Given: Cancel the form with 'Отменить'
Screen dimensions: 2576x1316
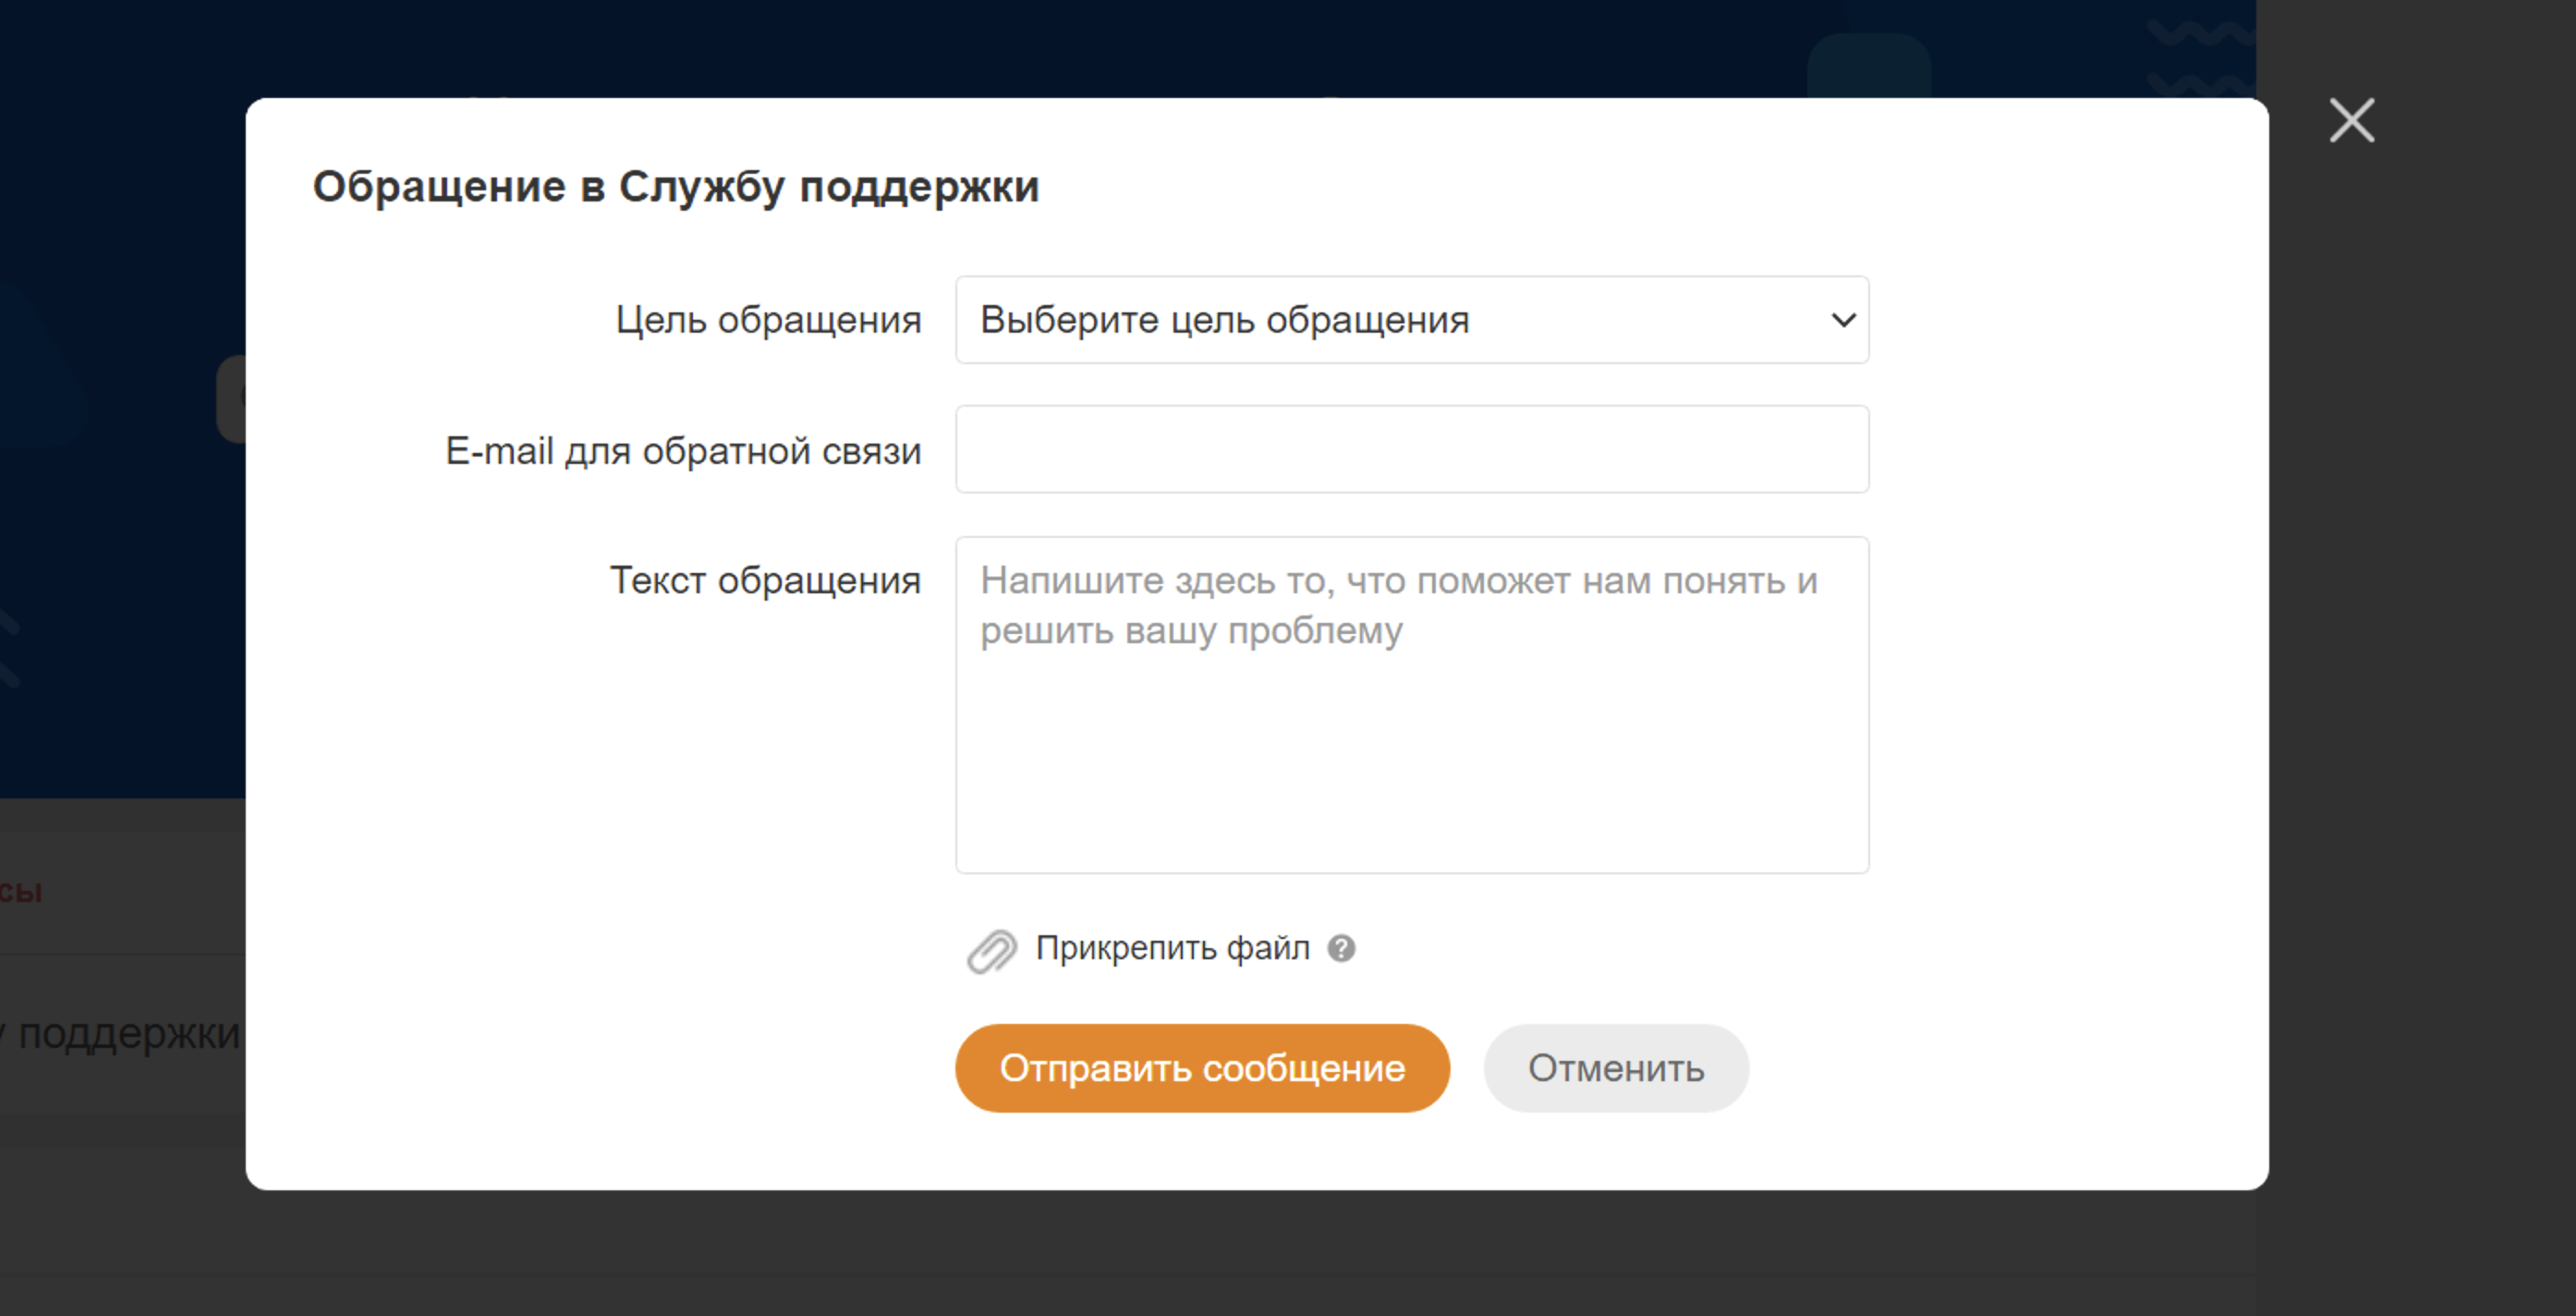Looking at the screenshot, I should coord(1616,1068).
